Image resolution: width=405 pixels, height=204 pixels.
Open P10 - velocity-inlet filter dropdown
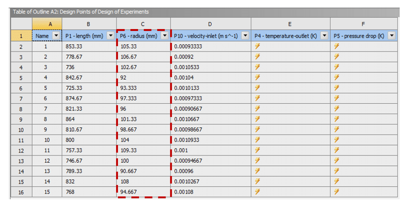coord(244,35)
